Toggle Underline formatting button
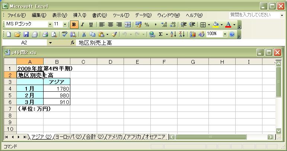 click(x=91, y=25)
